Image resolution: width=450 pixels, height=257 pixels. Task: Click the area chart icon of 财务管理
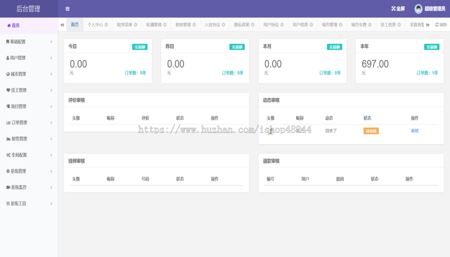pyautogui.click(x=8, y=139)
